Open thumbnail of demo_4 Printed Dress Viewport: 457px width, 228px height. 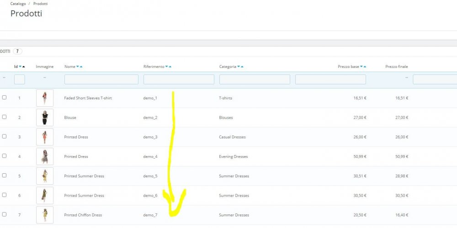(45, 156)
